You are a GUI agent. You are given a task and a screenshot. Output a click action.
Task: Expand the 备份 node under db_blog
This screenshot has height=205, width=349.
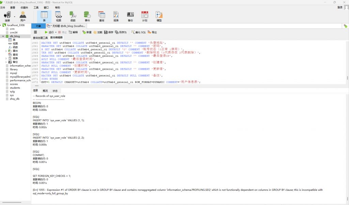[x=6, y=62]
